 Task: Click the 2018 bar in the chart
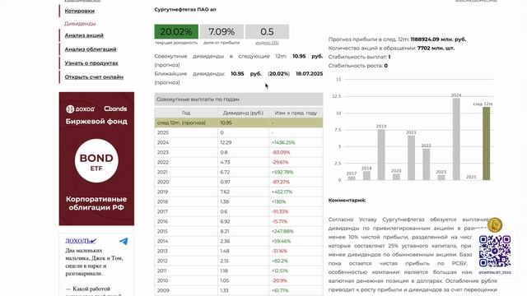pos(366,175)
